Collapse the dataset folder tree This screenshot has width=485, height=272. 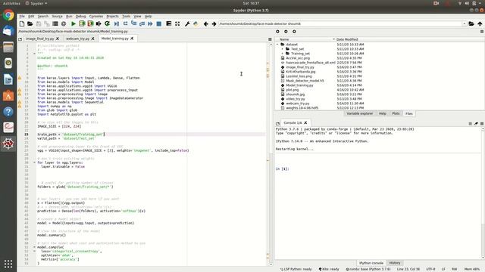tap(277, 45)
